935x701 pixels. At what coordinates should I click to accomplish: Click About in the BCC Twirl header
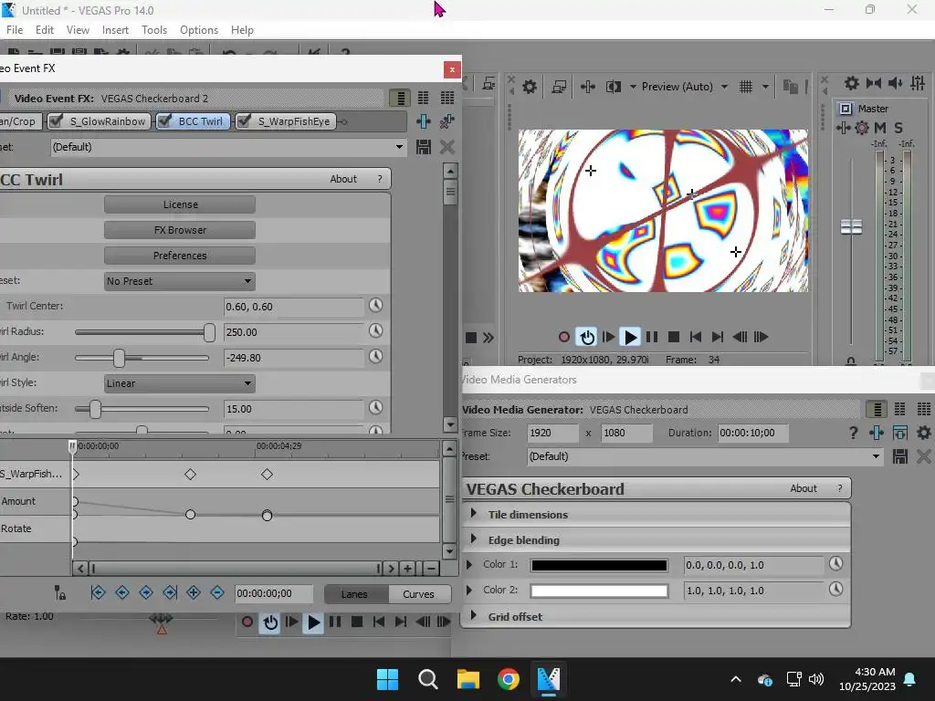[343, 179]
